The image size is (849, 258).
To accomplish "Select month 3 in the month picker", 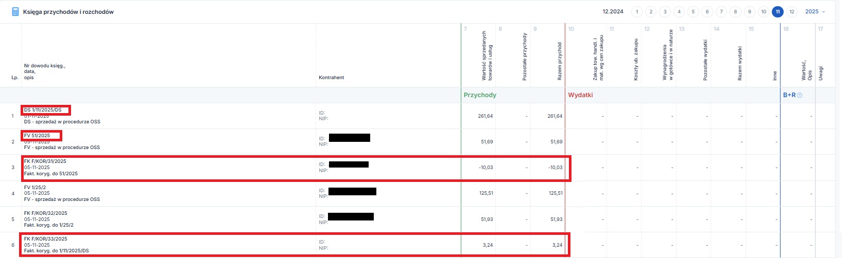I will click(x=665, y=12).
